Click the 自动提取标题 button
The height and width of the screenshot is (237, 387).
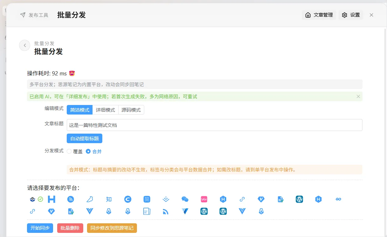coord(85,138)
